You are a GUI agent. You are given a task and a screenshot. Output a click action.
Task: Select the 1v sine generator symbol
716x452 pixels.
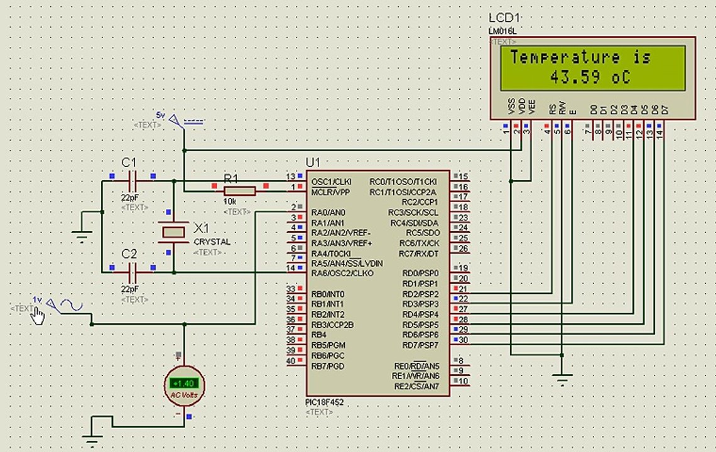(x=64, y=305)
